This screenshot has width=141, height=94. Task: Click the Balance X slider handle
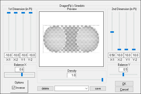point(22,74)
